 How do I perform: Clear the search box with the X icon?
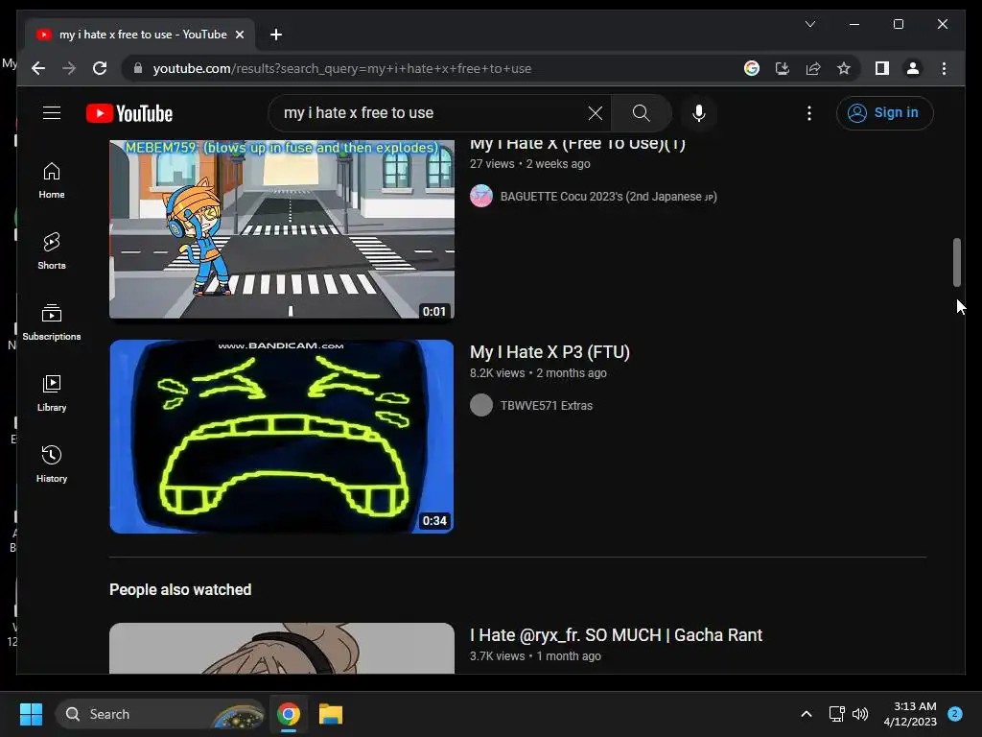click(595, 113)
